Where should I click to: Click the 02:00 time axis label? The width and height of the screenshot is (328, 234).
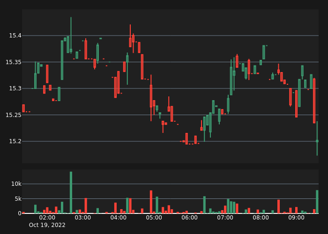click(47, 218)
